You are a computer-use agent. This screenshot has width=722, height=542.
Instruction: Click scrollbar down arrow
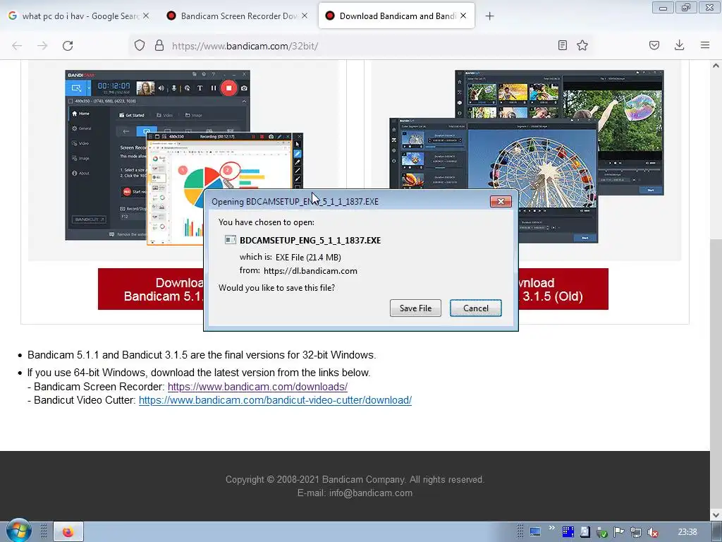pyautogui.click(x=716, y=514)
